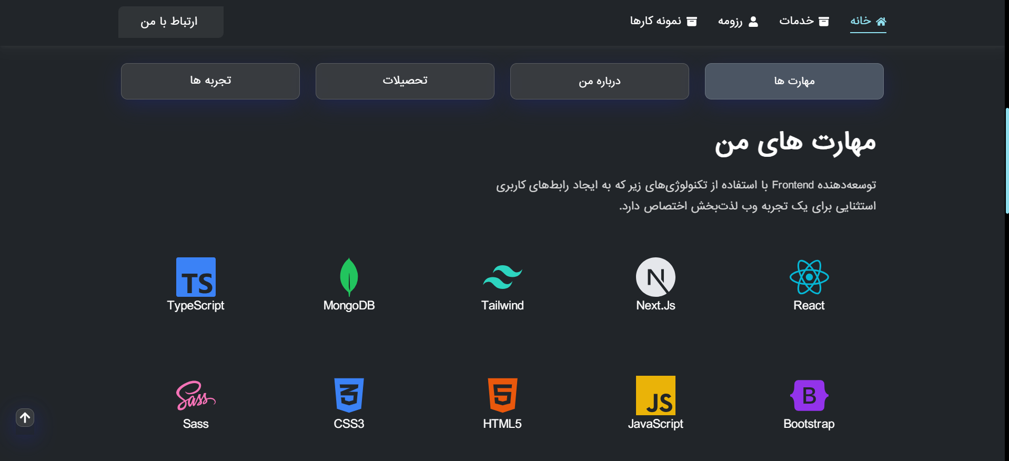The image size is (1009, 461).
Task: Click the Next.Js label text
Action: coord(655,305)
